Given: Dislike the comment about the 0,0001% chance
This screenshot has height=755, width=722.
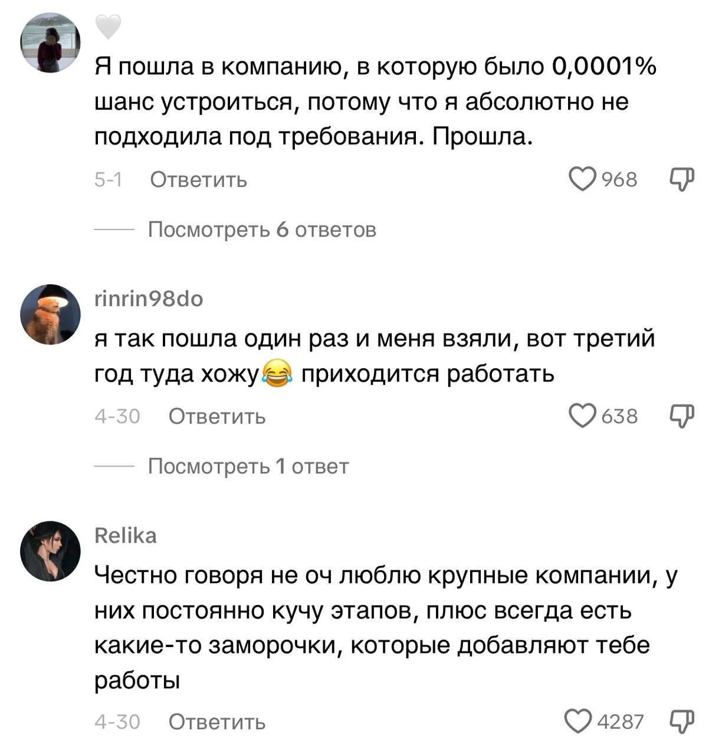Looking at the screenshot, I should pyautogui.click(x=682, y=179).
